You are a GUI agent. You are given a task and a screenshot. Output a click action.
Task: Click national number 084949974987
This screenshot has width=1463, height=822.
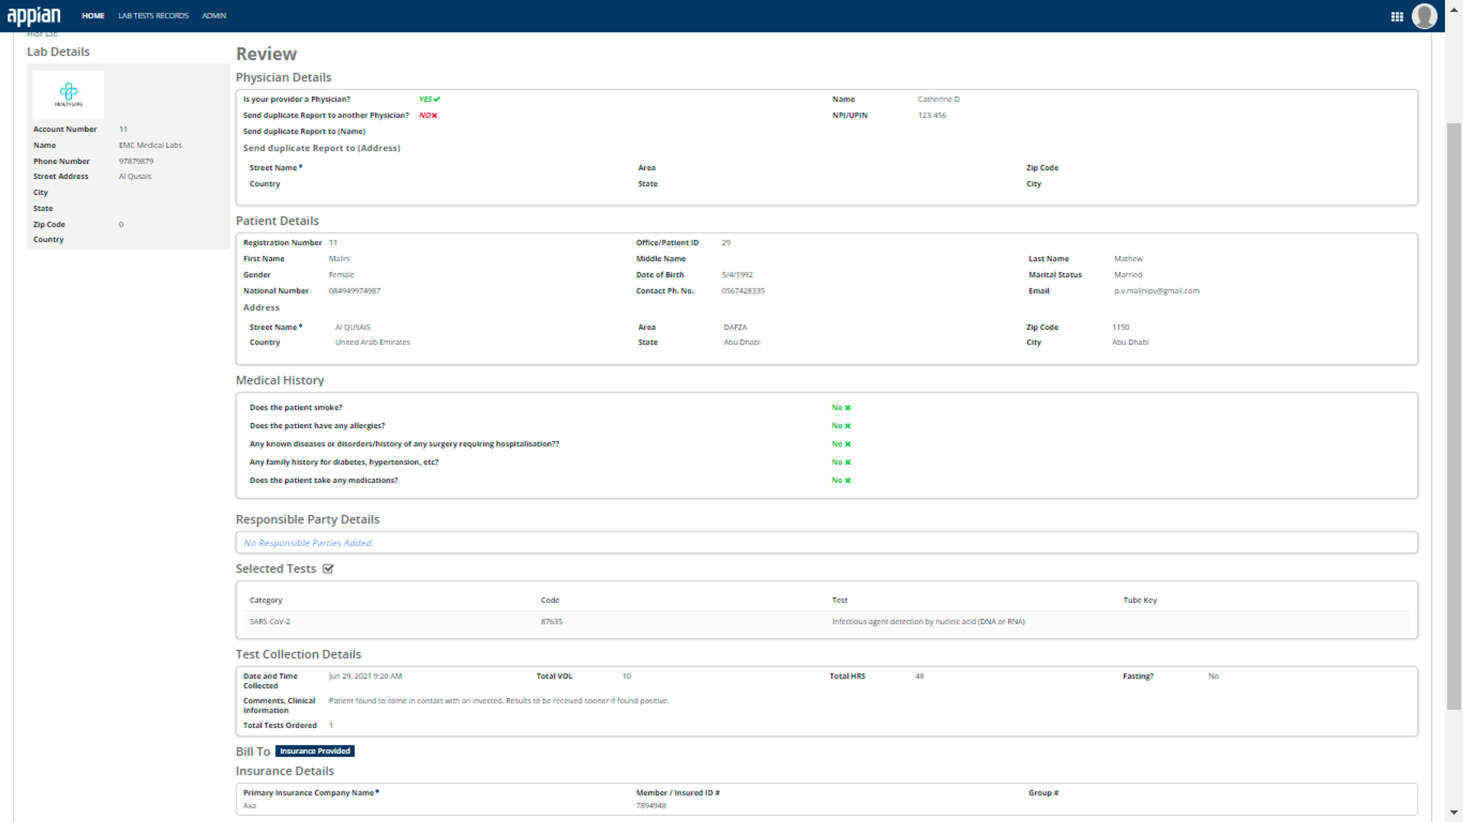coord(354,290)
